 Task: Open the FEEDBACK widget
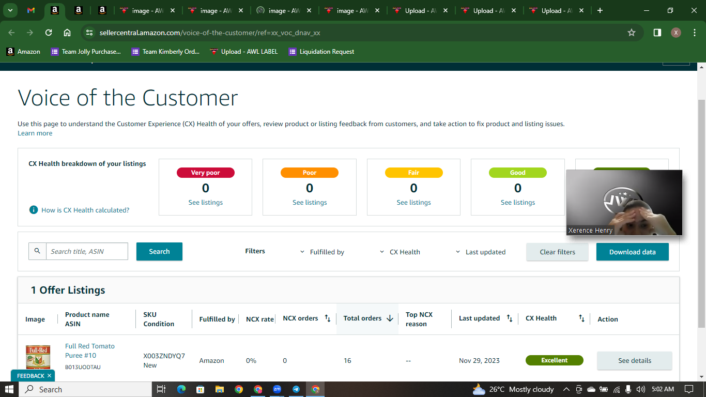pos(30,376)
